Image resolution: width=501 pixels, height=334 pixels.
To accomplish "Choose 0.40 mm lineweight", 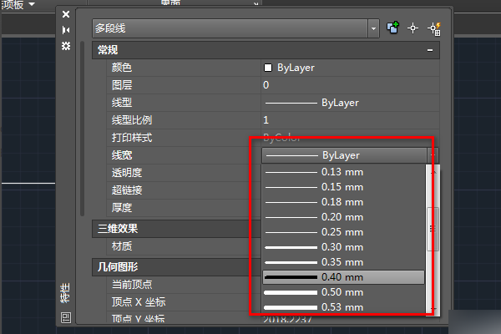I will [x=343, y=277].
